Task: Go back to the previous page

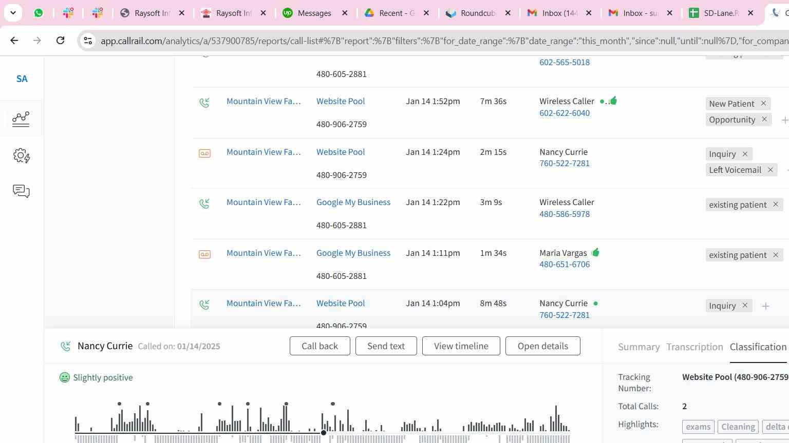Action: pos(14,41)
